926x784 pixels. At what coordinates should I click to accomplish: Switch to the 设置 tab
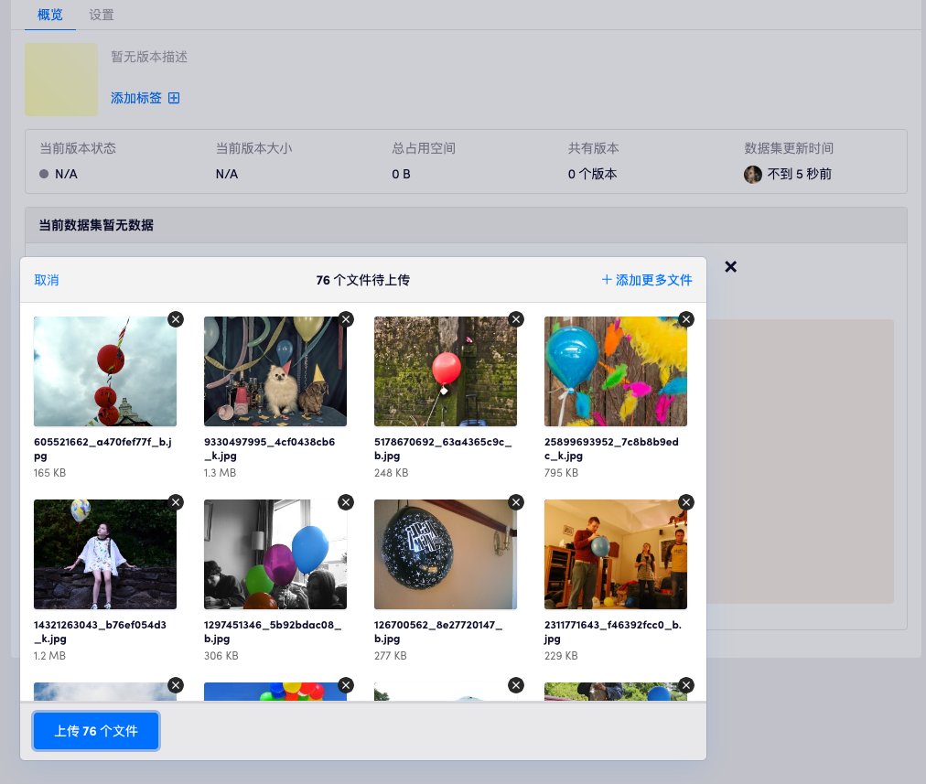point(102,15)
